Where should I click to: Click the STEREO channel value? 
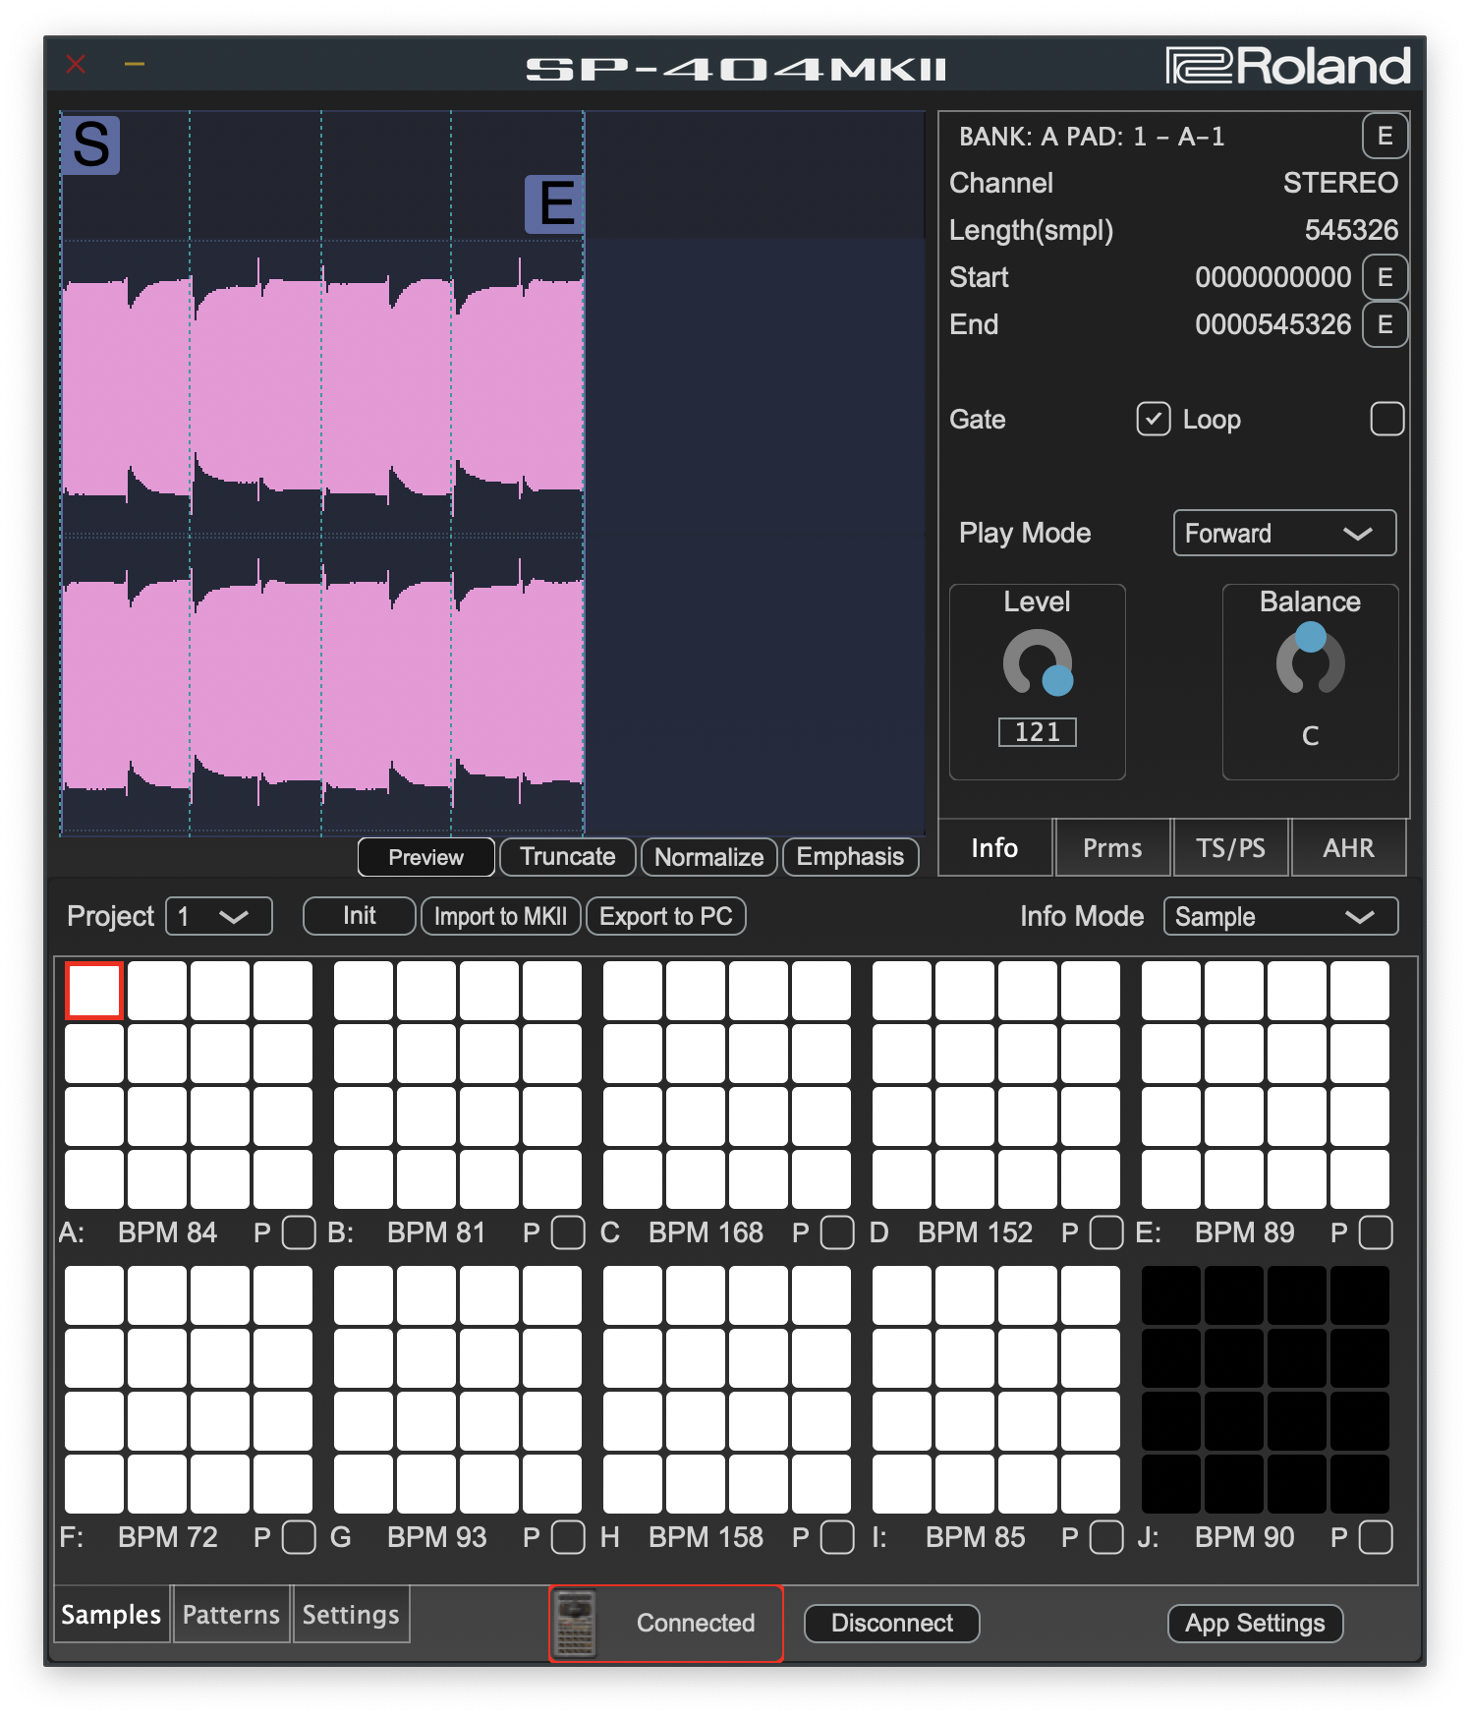[x=1340, y=183]
